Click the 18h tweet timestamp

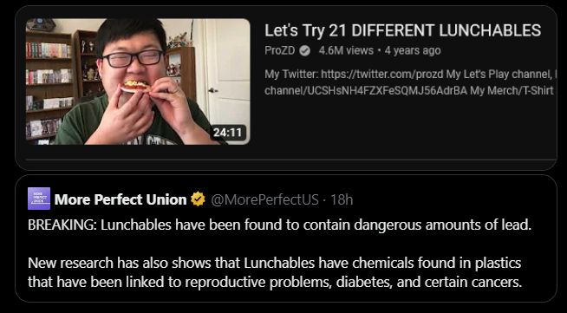342,199
